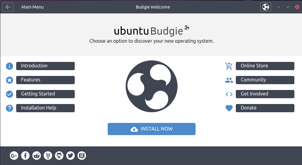
Task: Click the Get Involved code brackets icon
Action: (x=229, y=94)
